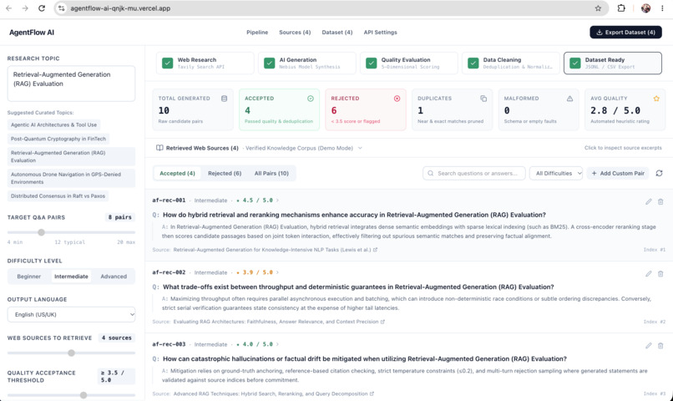
Task: Click the refresh icon next to Add Custom Pair
Action: tap(660, 173)
